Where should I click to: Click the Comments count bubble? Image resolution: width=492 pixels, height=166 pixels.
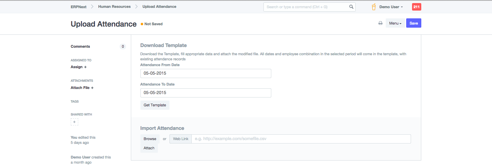point(123,47)
